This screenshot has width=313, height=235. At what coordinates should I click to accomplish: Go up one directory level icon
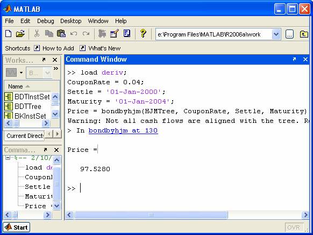click(x=304, y=34)
